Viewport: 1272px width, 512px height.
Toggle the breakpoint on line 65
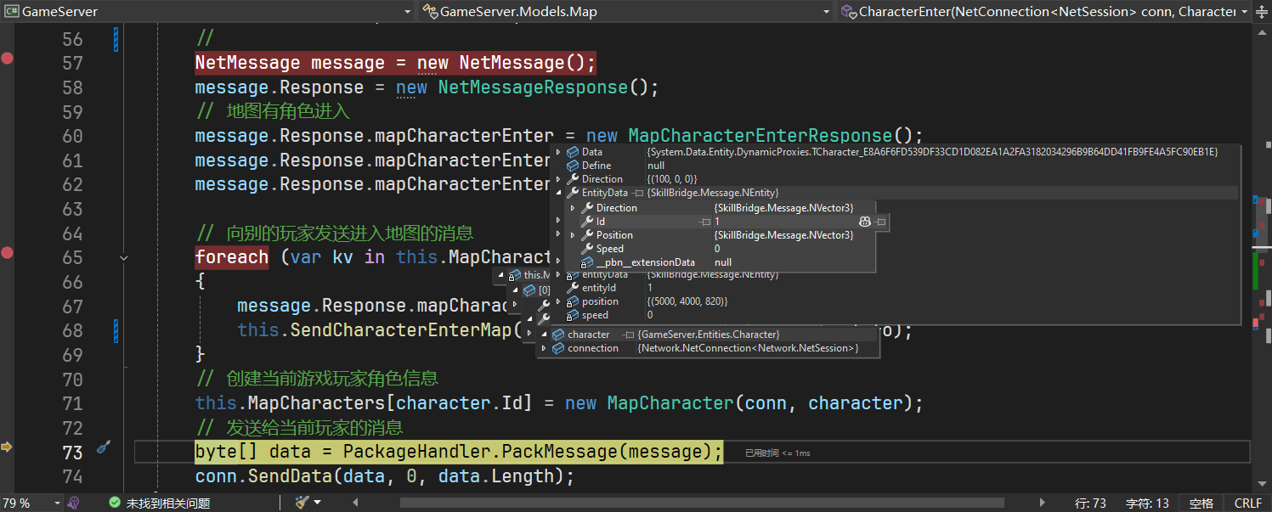click(8, 252)
